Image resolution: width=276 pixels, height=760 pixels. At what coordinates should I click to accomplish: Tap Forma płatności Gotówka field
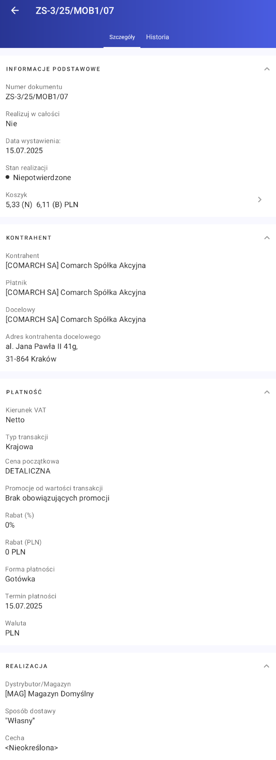click(138, 574)
